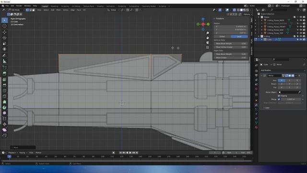Select the Poly Build tool
The image size is (307, 173).
coord(4,102)
